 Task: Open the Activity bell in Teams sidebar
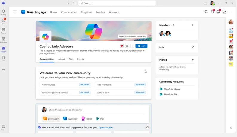pyautogui.click(x=4, y=12)
